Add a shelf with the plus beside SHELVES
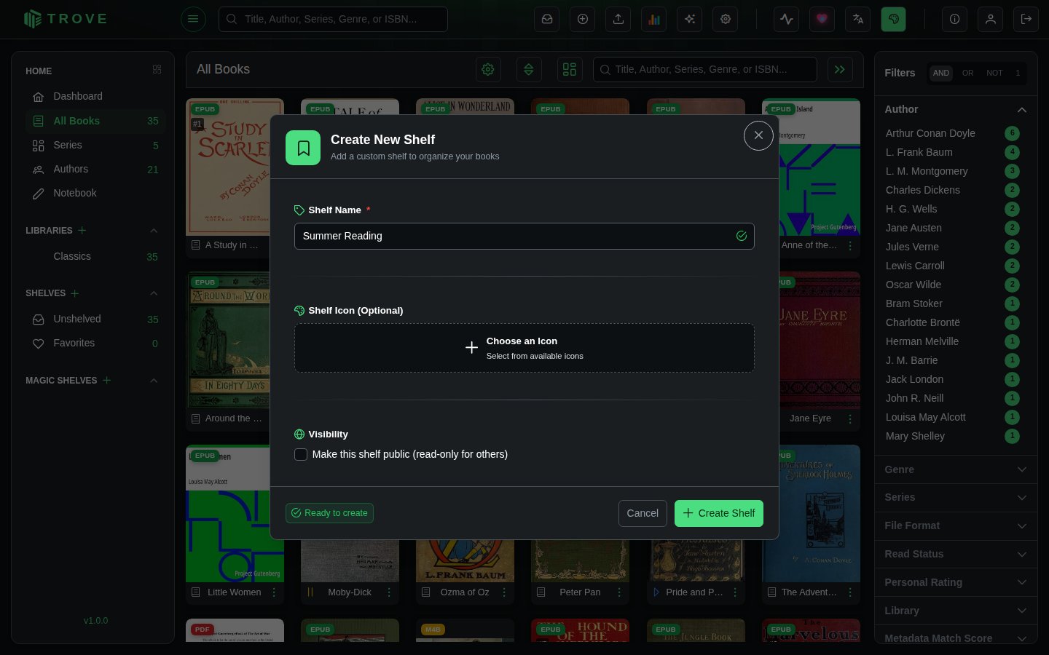 75,293
